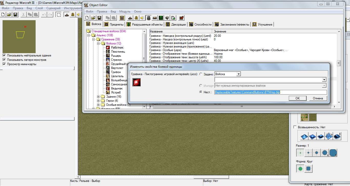Click Open map icon in main editor toolbar
Image resolution: width=350 pixels, height=186 pixels.
(9, 15)
